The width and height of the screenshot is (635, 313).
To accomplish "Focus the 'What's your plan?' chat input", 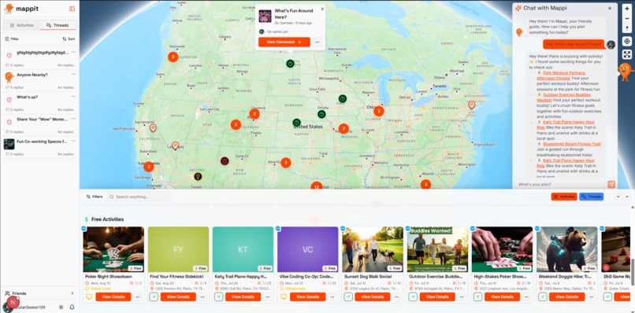I will pos(561,184).
